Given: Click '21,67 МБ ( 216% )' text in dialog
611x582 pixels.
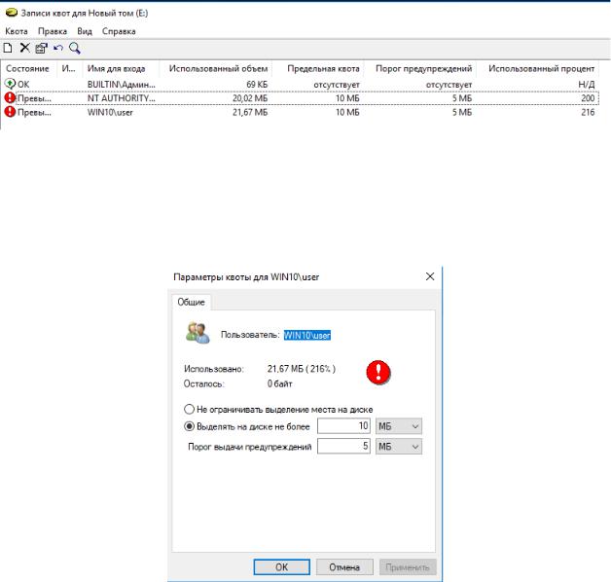Looking at the screenshot, I should 302,369.
